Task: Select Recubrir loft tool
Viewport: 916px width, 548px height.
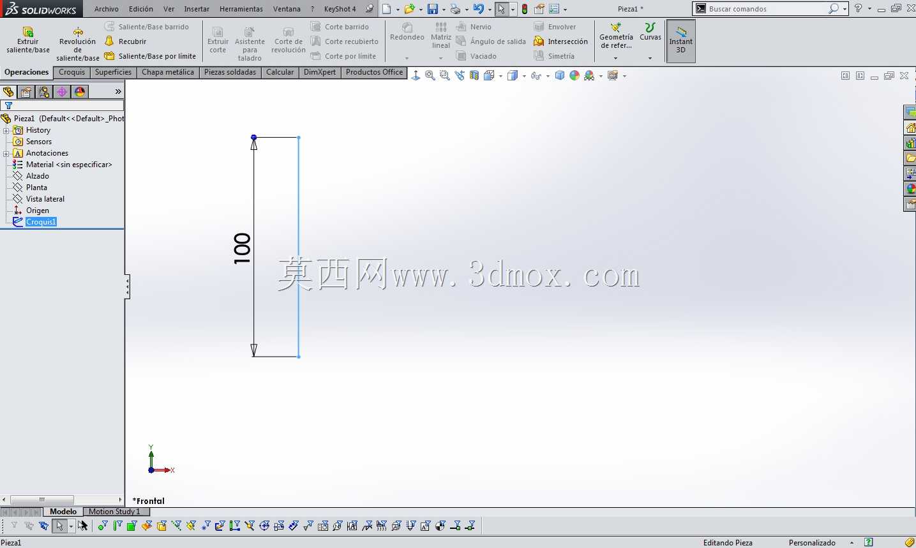Action: tap(126, 41)
